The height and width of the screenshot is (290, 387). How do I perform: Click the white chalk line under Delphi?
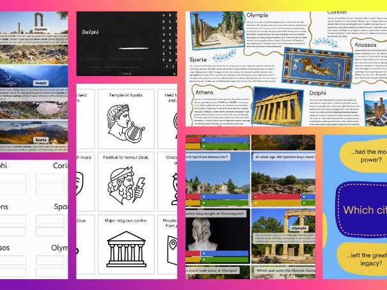(133, 49)
